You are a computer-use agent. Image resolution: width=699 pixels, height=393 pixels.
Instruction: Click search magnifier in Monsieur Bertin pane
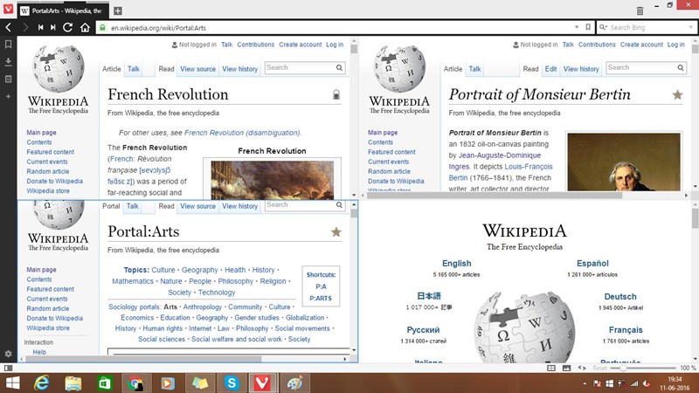point(681,68)
